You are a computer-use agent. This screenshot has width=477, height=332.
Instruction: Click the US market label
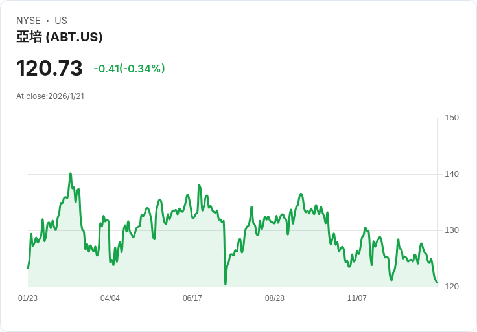[x=61, y=21]
